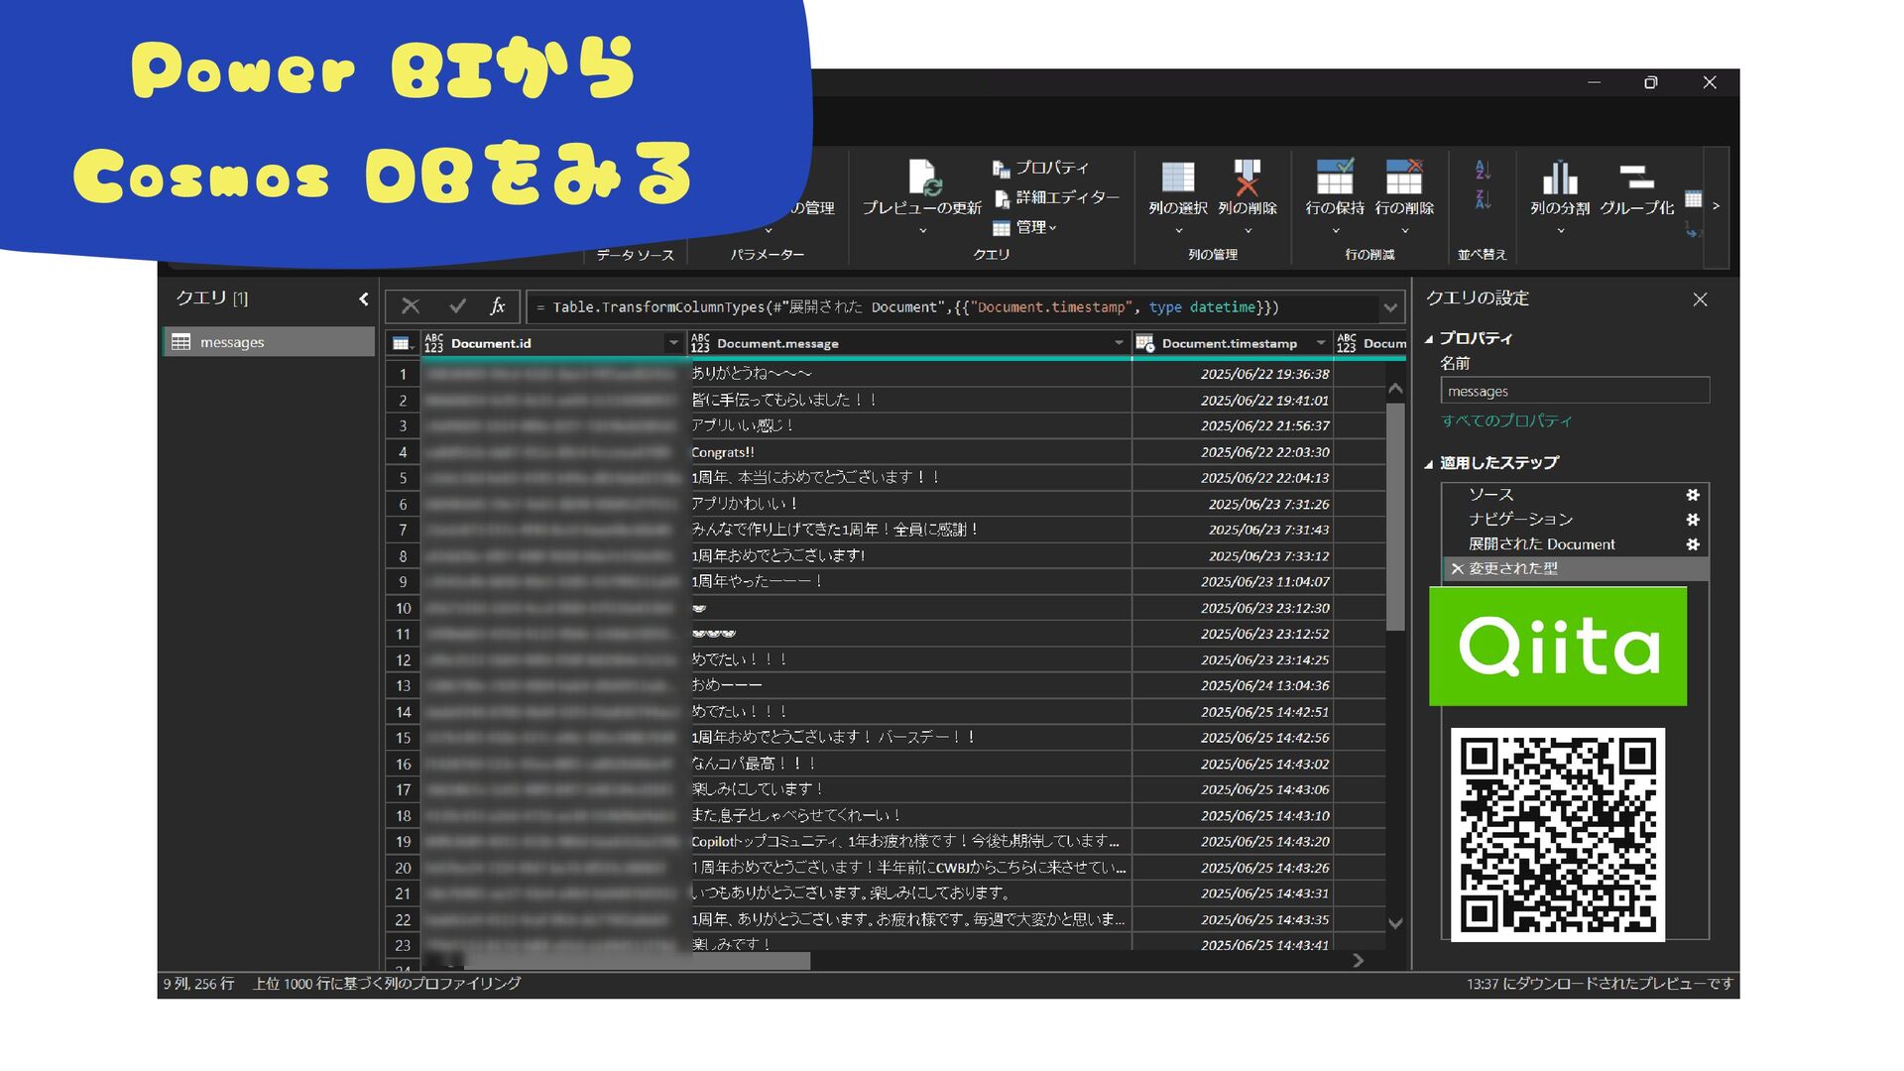Image resolution: width=1904 pixels, height=1071 pixels.
Task: Expand the ribbon overflow arrow at right
Action: (x=1716, y=206)
